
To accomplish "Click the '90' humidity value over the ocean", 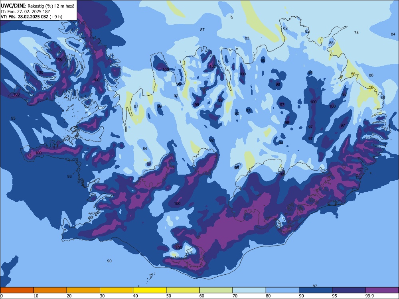I will 109,261.
